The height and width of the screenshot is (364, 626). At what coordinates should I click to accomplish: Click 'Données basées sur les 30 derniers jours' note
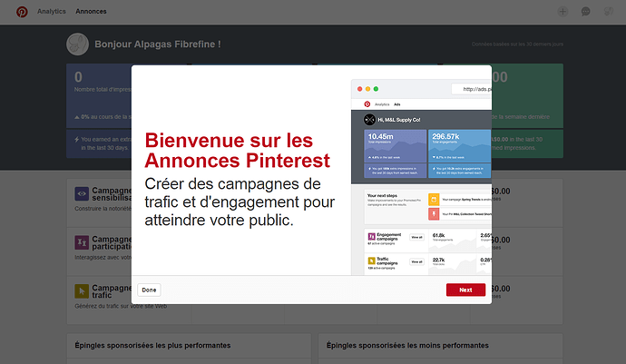pyautogui.click(x=517, y=44)
